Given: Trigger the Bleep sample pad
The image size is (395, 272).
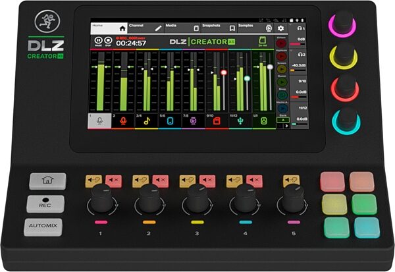Looking at the screenshot, I should tap(282, 95).
